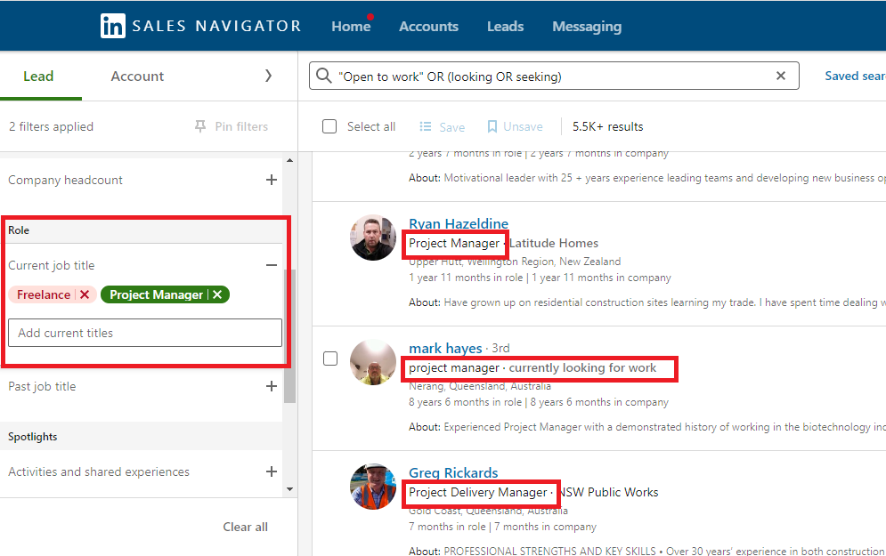Tick the Select all checkbox
The width and height of the screenshot is (886, 556).
click(x=329, y=126)
